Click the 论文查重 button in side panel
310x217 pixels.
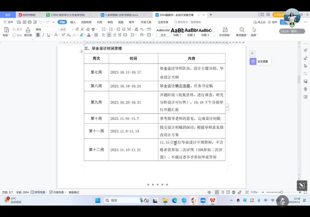pos(260,62)
